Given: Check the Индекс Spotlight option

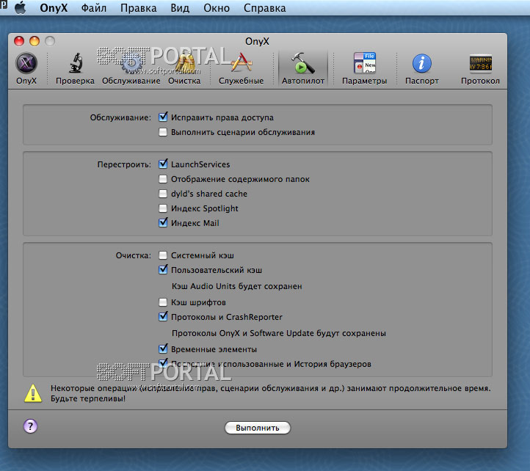Looking at the screenshot, I should click(163, 208).
